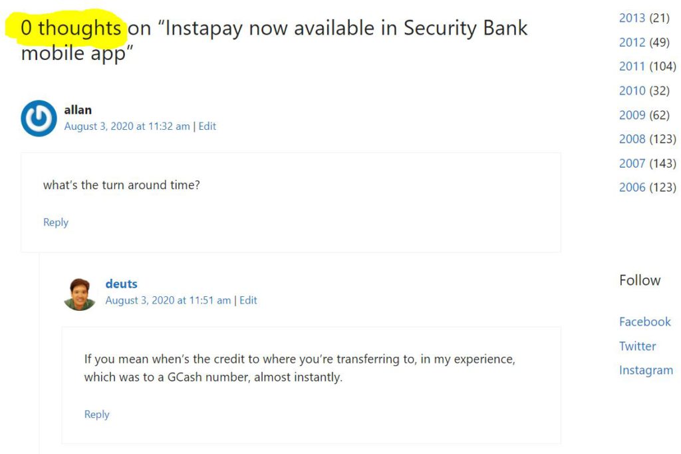Image resolution: width=681 pixels, height=454 pixels.
Task: Open the 2012 archive link
Action: tap(632, 42)
